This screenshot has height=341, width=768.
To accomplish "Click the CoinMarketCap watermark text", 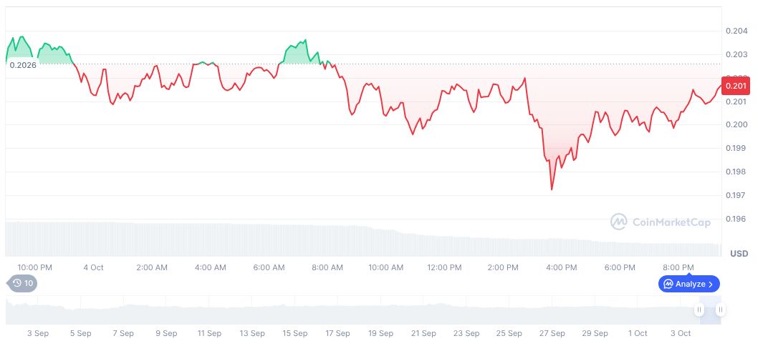I will [671, 222].
